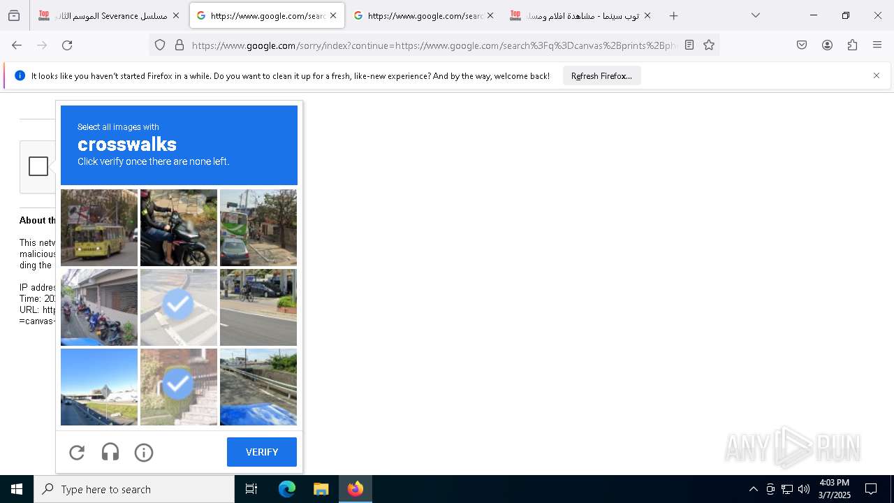Reload the current page
The image size is (894, 503).
point(67,45)
